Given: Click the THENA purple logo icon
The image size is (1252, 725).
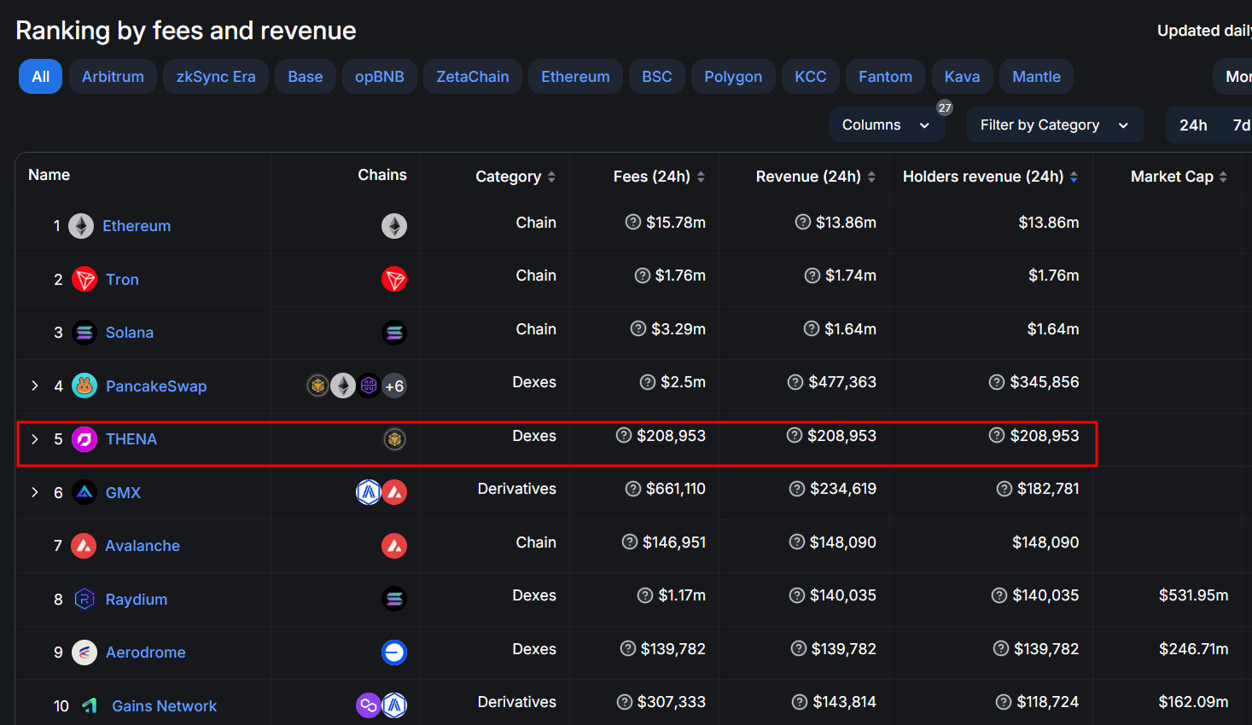Looking at the screenshot, I should point(84,439).
